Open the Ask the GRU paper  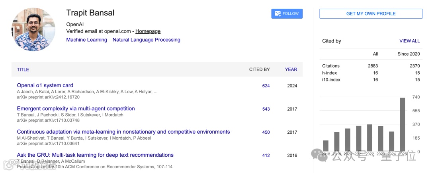point(95,155)
